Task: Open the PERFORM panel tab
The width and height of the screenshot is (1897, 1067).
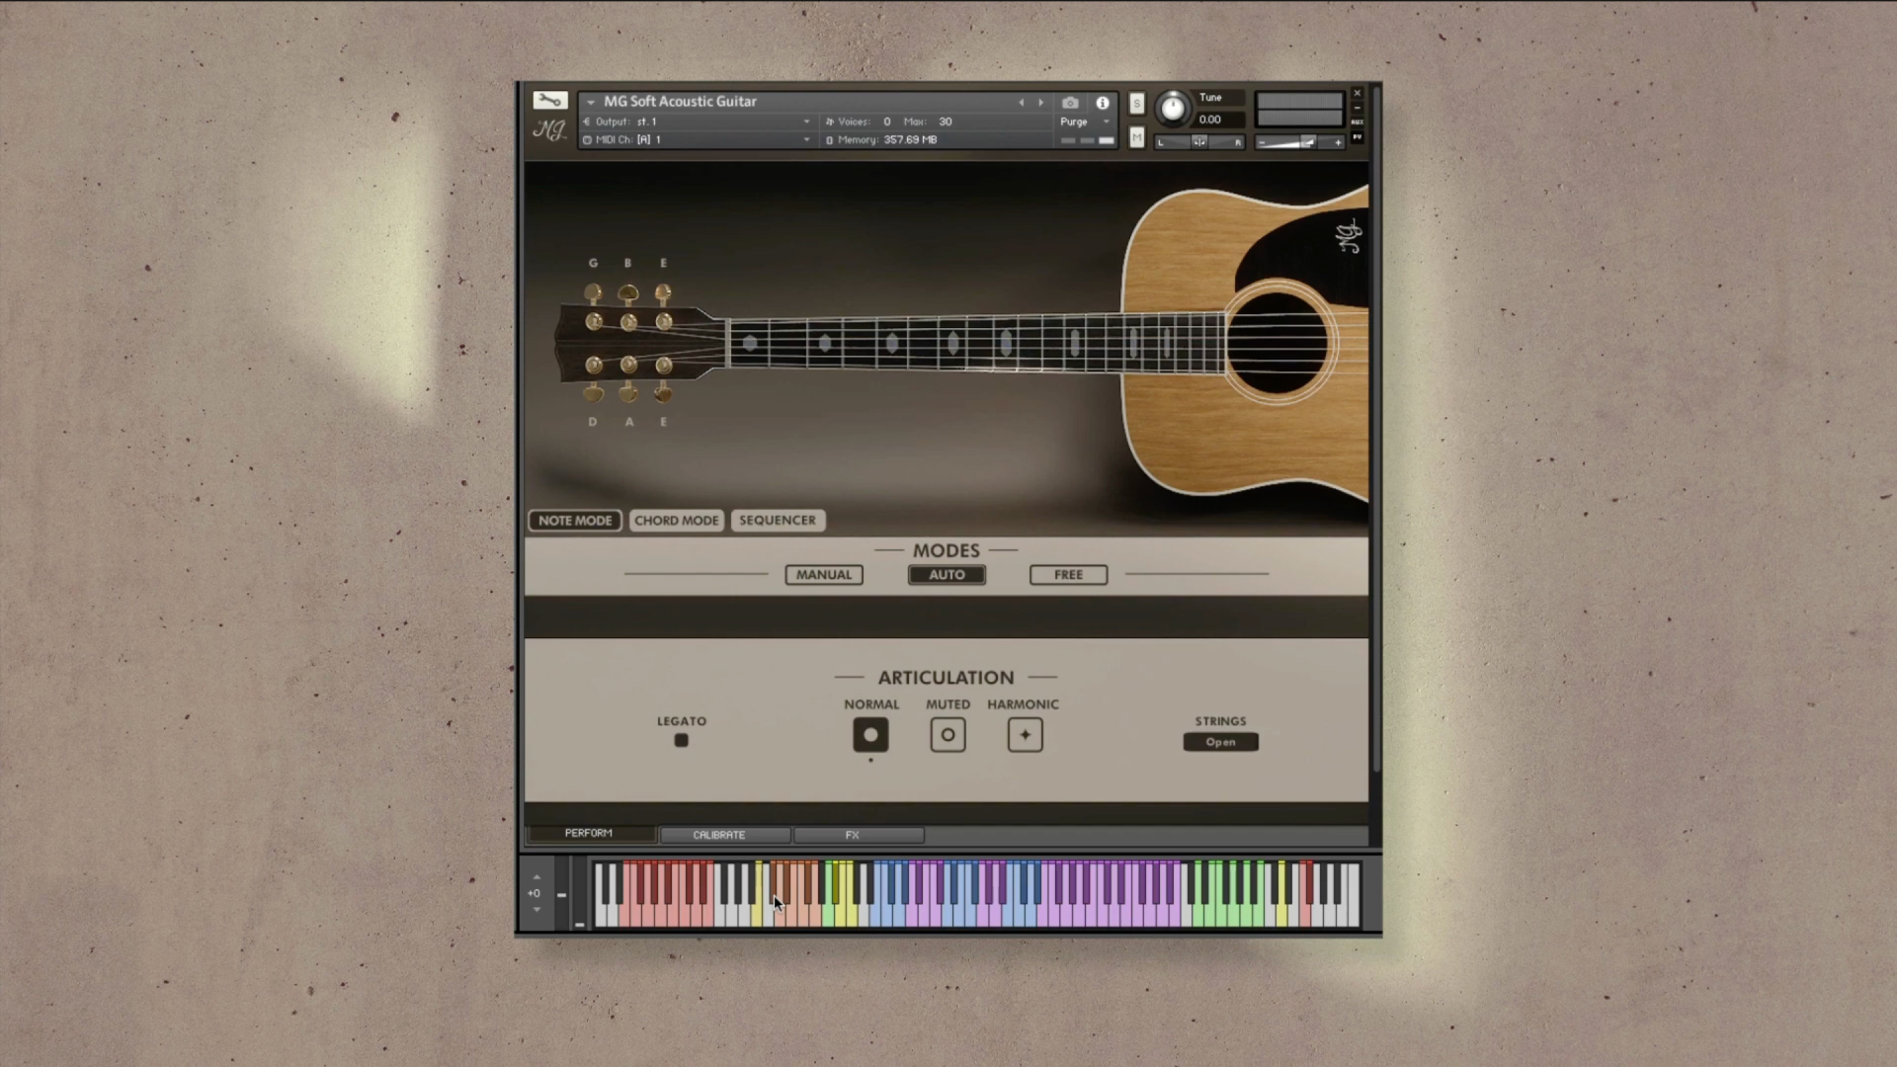Action: 589,834
